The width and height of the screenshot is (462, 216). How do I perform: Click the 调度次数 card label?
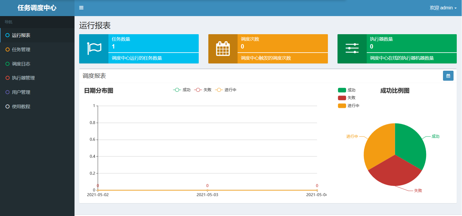250,39
